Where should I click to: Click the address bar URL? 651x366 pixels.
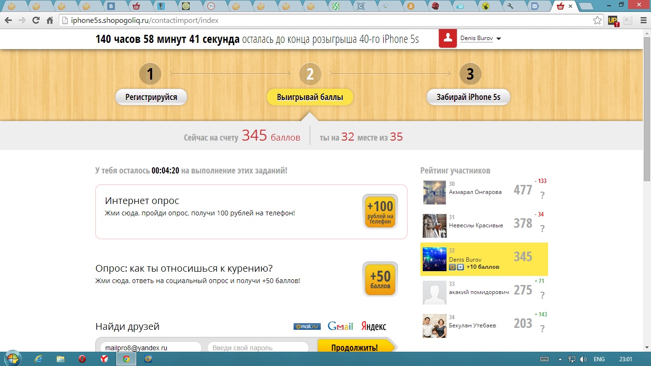[x=145, y=20]
